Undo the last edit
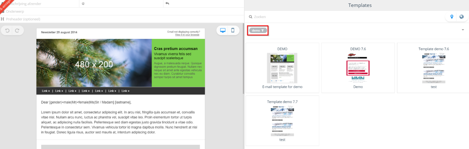 pyautogui.click(x=8, y=31)
